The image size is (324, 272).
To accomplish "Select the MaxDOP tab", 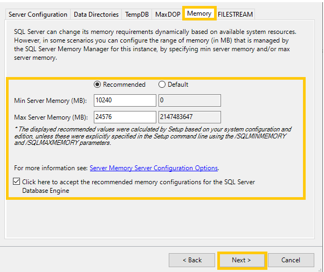I will [x=167, y=15].
